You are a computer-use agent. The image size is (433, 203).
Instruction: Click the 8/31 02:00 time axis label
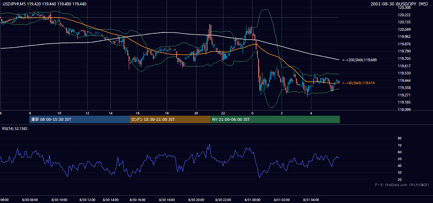pos(282,200)
